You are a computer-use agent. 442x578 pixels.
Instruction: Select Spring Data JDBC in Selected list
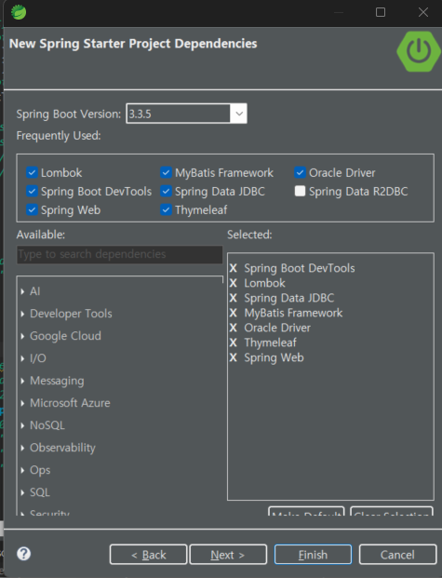tap(289, 298)
